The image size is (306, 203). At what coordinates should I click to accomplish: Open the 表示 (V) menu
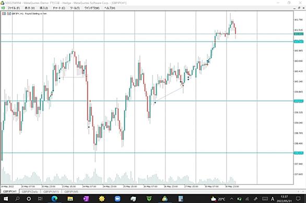pos(30,8)
